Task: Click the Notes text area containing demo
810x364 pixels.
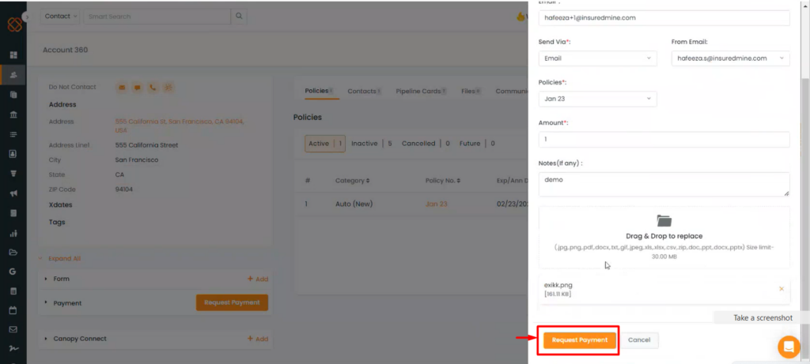Action: tap(664, 184)
